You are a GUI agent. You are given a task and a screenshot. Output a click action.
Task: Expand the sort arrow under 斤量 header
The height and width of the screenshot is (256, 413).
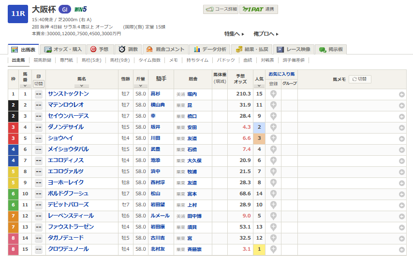[140, 85]
